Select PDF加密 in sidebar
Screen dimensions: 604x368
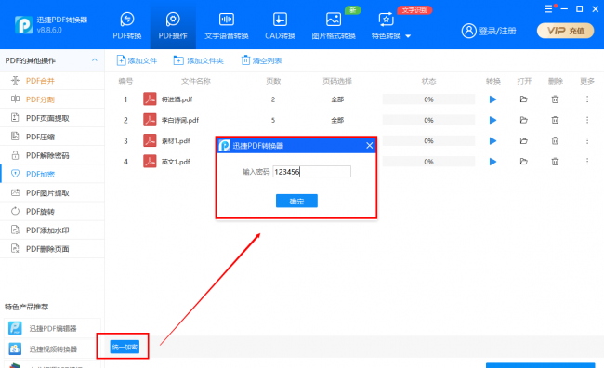52,174
